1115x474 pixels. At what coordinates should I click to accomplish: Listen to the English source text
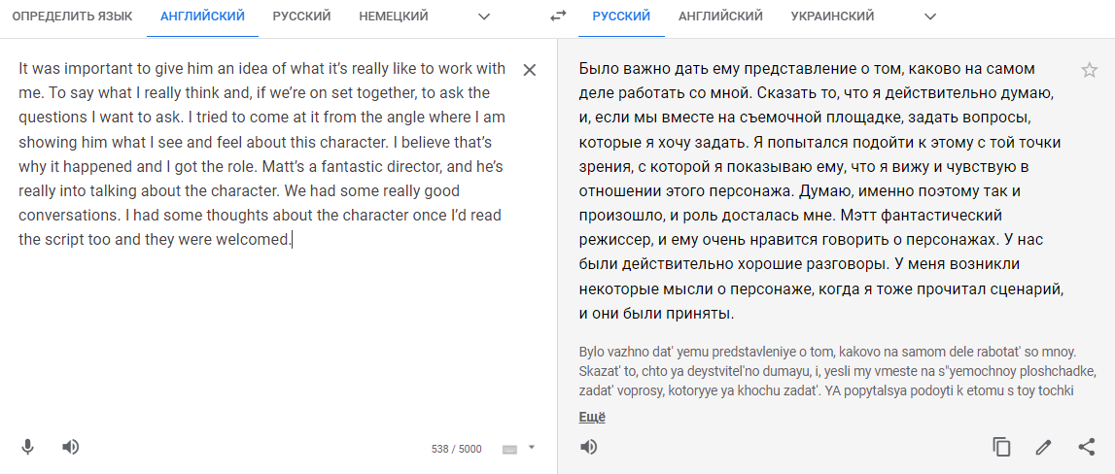coord(70,447)
